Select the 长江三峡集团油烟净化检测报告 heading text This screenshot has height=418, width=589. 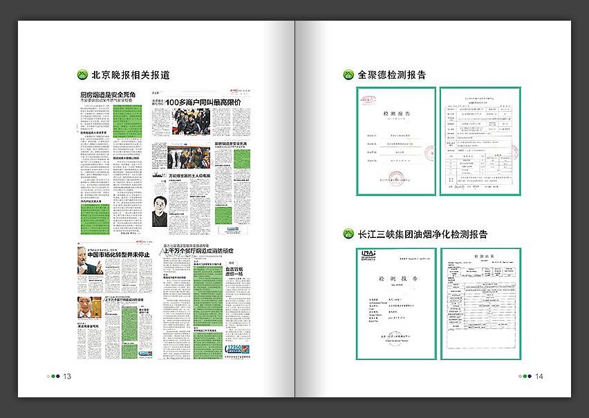[x=422, y=234]
